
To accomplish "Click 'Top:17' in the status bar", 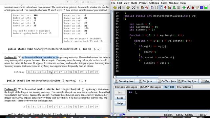I will pyautogui.click(x=202, y=115).
